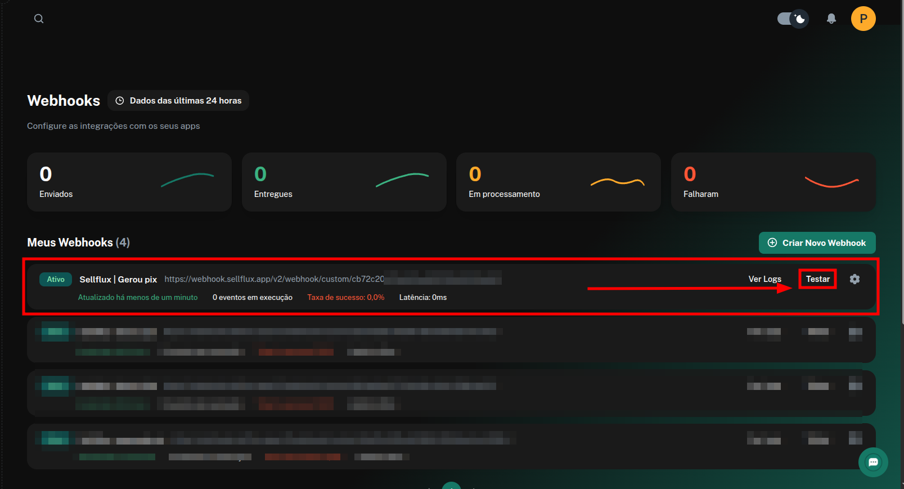Click the Ativo status badge
This screenshot has width=904, height=489.
click(56, 279)
